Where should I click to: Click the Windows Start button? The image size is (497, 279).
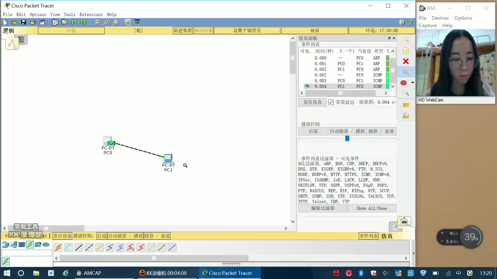7,273
